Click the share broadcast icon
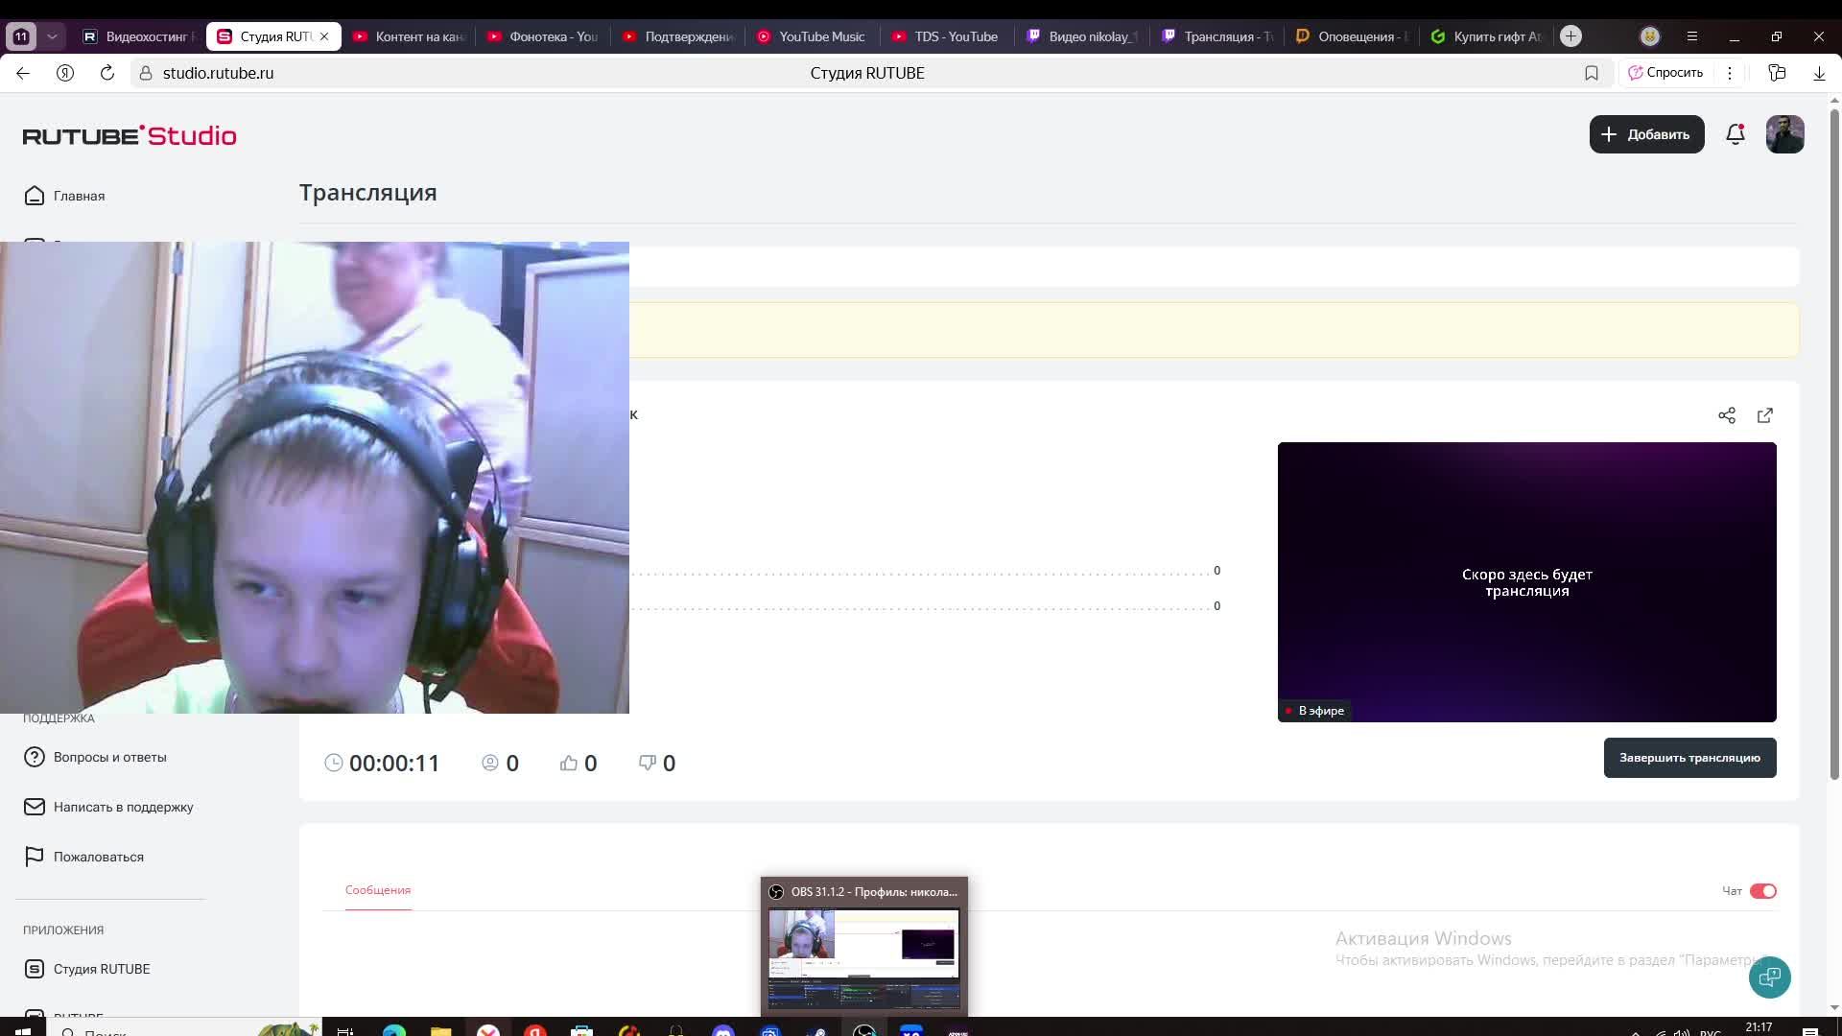1842x1036 pixels. click(x=1727, y=415)
